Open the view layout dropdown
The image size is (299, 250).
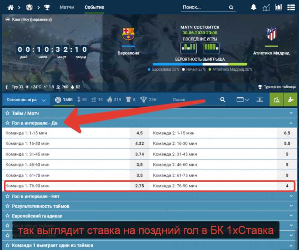pos(243,100)
